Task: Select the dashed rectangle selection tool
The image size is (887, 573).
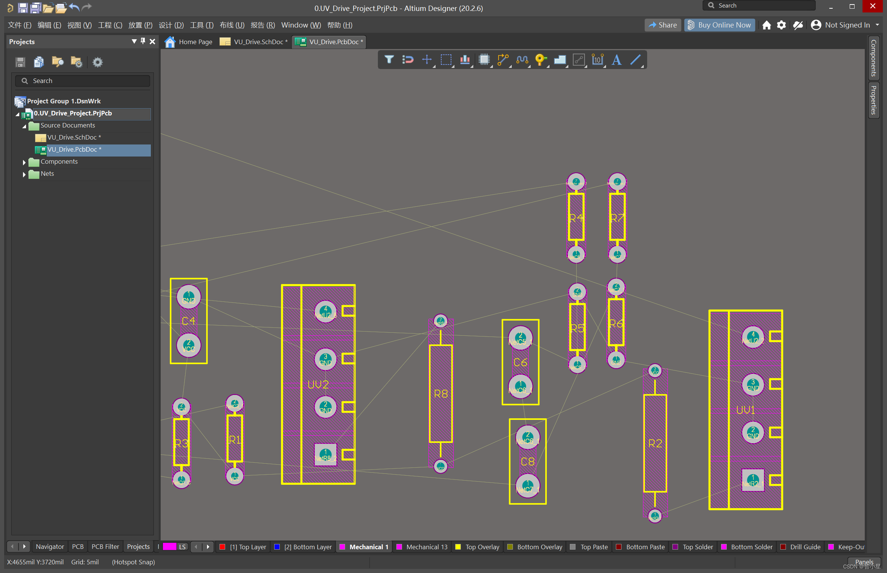Action: pyautogui.click(x=446, y=60)
